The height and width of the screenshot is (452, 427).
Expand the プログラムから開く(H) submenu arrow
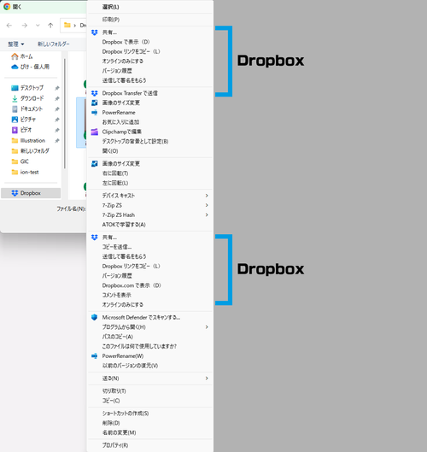207,327
